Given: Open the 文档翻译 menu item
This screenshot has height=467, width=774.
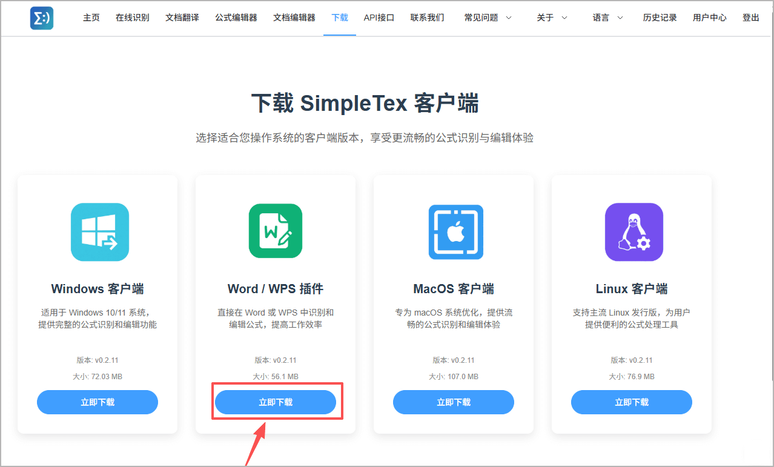Looking at the screenshot, I should click(182, 18).
